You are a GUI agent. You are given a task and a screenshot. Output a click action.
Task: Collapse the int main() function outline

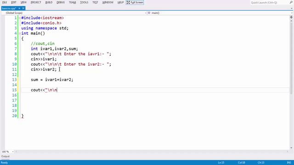pos(20,33)
